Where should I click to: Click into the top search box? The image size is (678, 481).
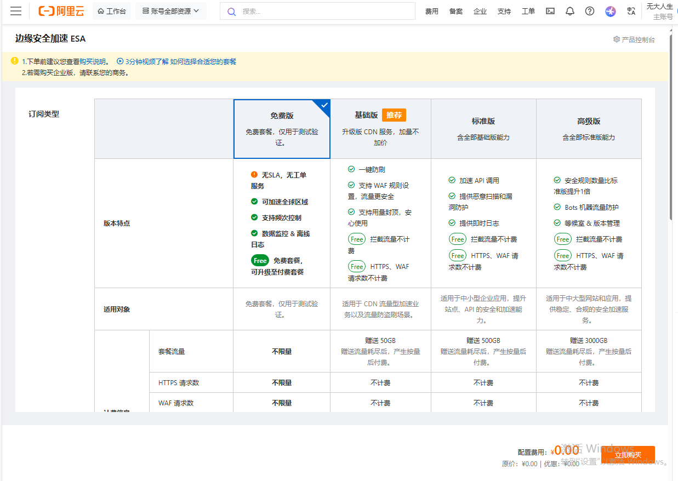(x=323, y=11)
